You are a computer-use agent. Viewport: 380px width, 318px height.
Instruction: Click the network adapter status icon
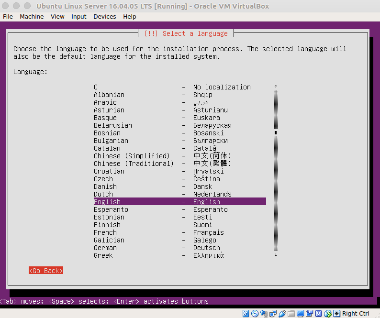[x=273, y=313]
